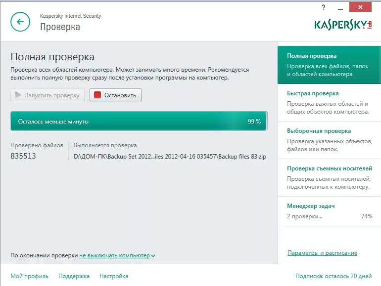Click the Выполняется проверка label

(105, 145)
